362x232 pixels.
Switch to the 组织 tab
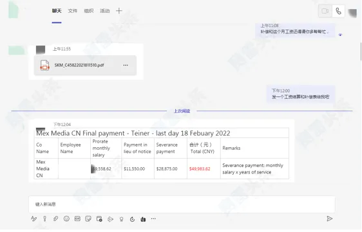(89, 11)
